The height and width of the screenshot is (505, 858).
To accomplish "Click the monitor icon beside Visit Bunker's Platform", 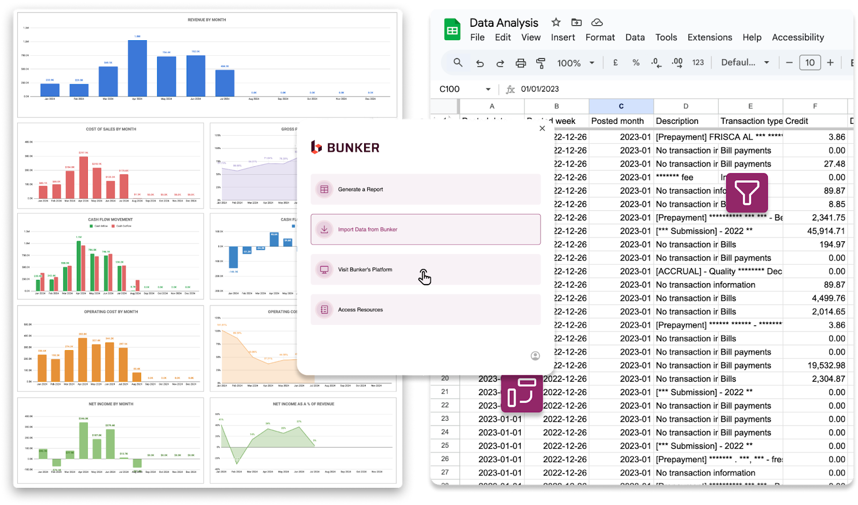I will click(324, 270).
